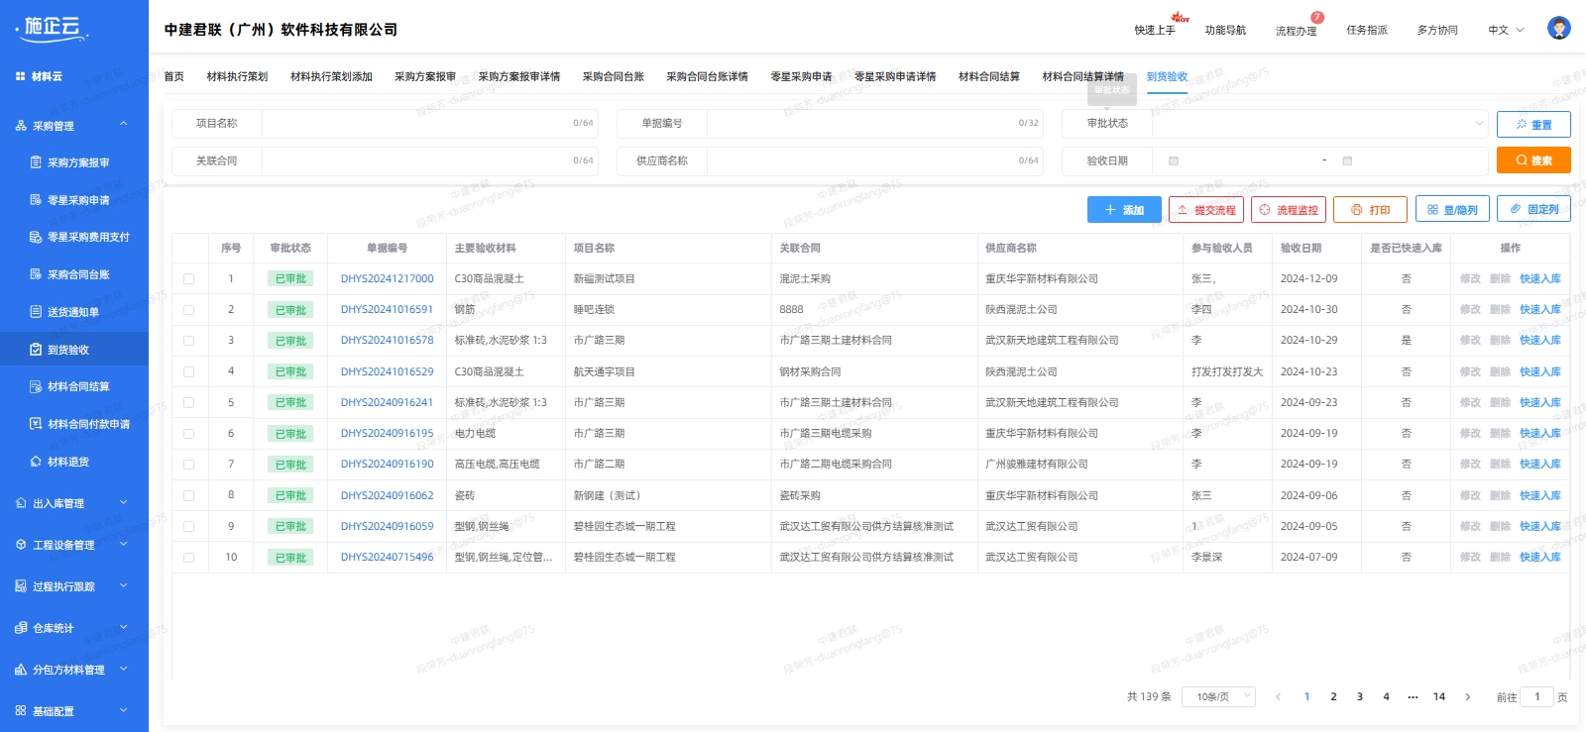
Task: Switch to the 材料合同结算详情 tab
Action: pos(1082,76)
